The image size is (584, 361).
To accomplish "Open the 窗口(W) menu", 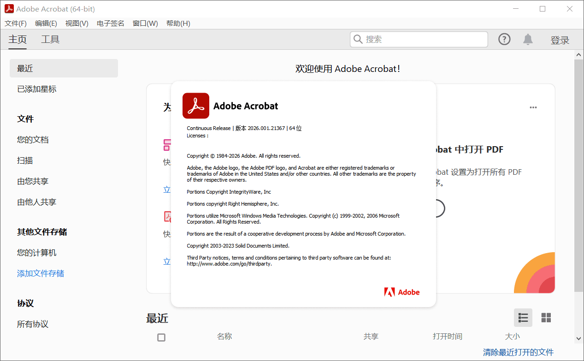I will point(145,24).
